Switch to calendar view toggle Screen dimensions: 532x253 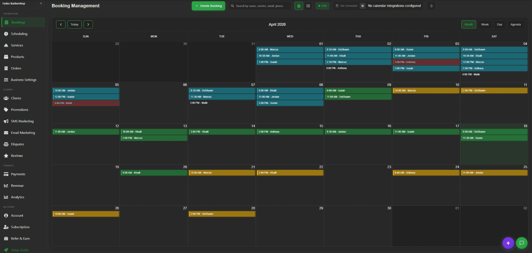(x=299, y=6)
